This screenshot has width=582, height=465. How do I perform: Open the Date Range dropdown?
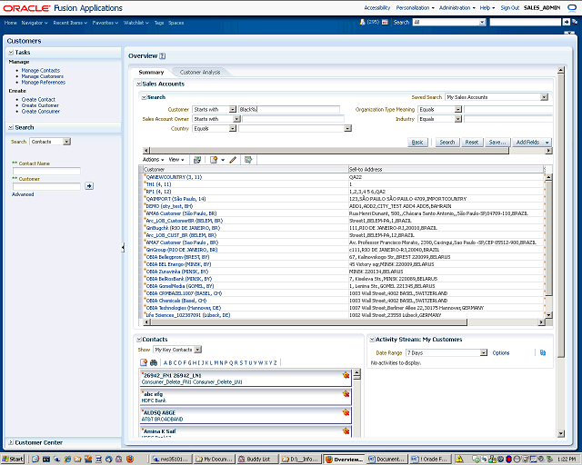coord(483,352)
